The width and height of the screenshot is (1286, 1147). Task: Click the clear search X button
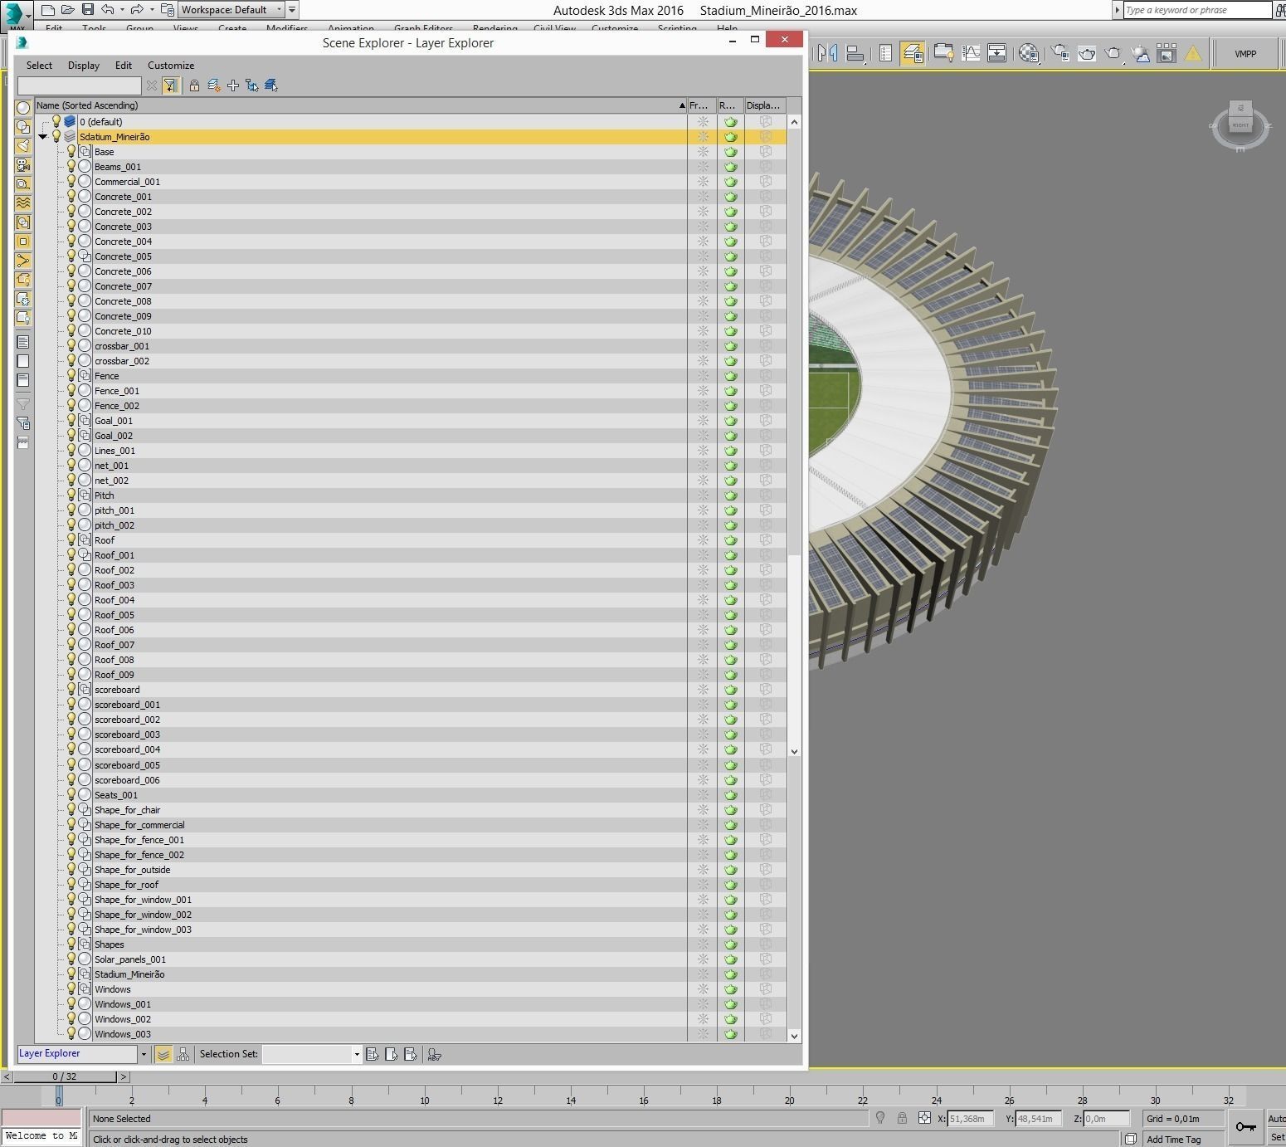click(151, 85)
